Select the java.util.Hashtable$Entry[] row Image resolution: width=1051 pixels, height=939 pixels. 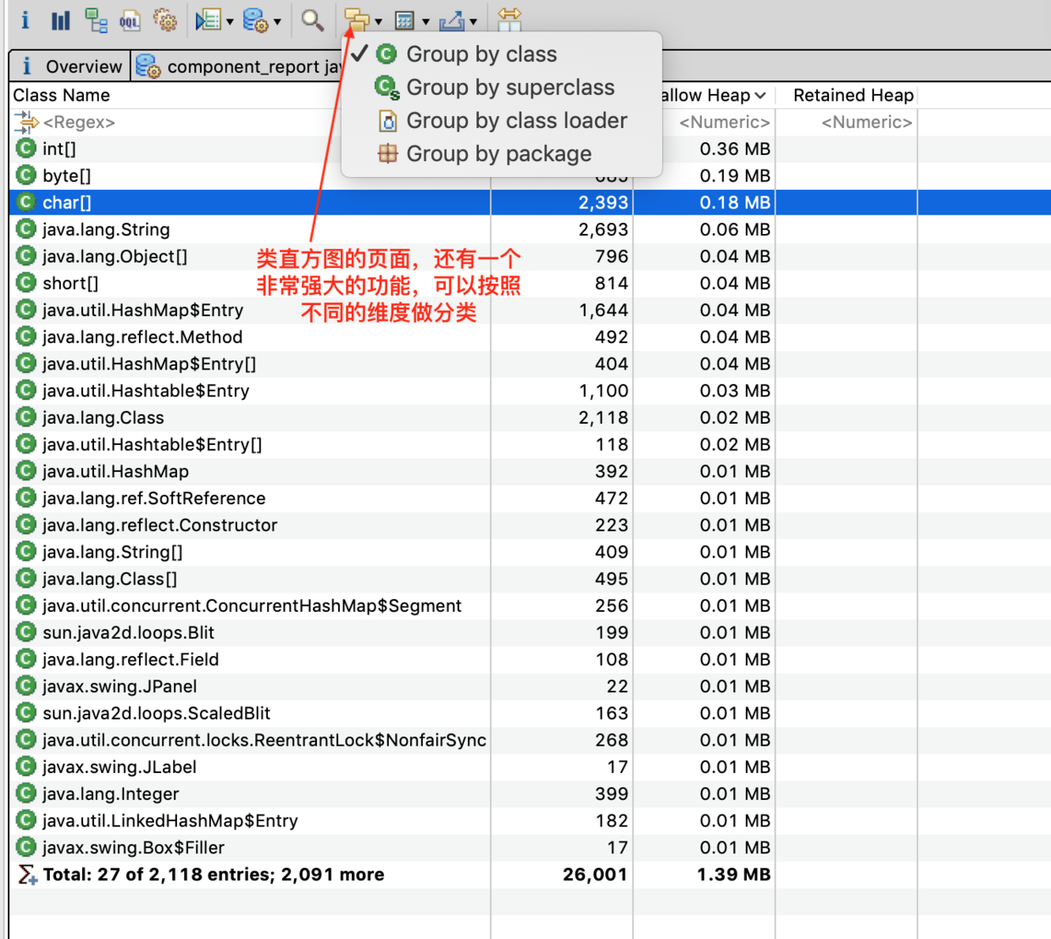tap(531, 445)
